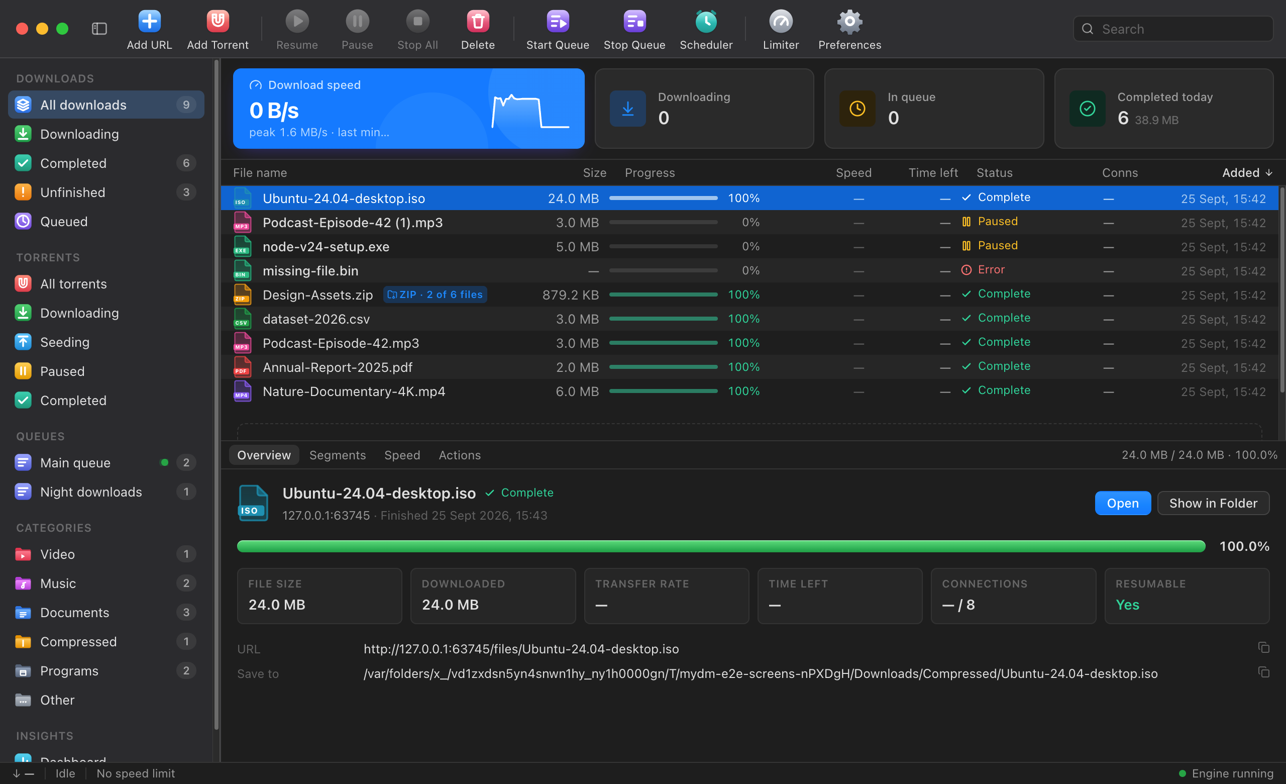Select the missing-file.bin row
This screenshot has height=784, width=1286.
pyautogui.click(x=749, y=270)
